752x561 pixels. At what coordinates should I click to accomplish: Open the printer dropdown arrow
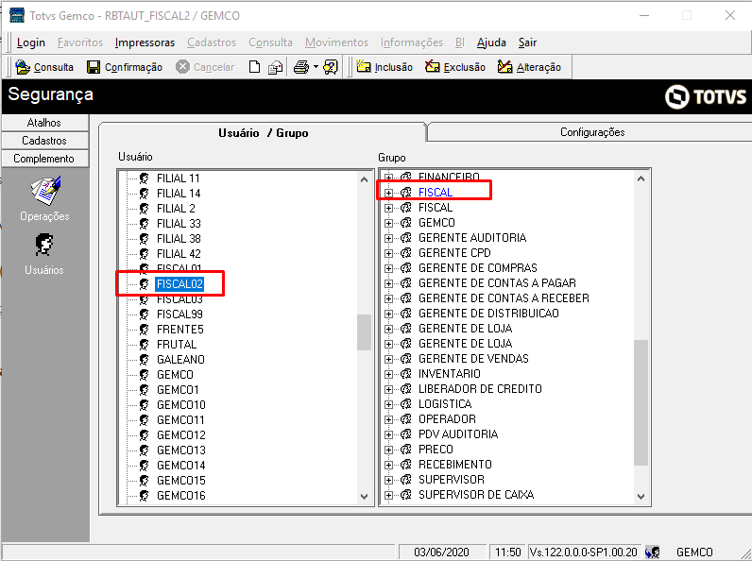[x=316, y=67]
